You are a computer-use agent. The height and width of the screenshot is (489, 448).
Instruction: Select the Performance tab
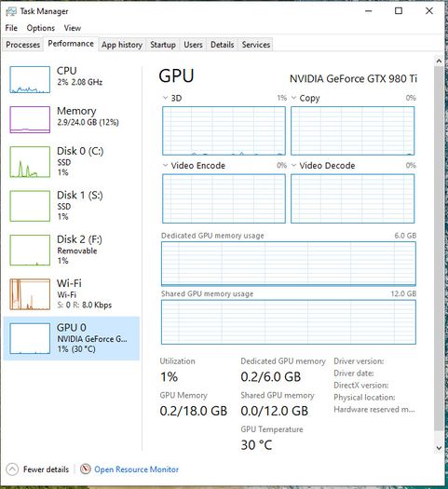71,44
